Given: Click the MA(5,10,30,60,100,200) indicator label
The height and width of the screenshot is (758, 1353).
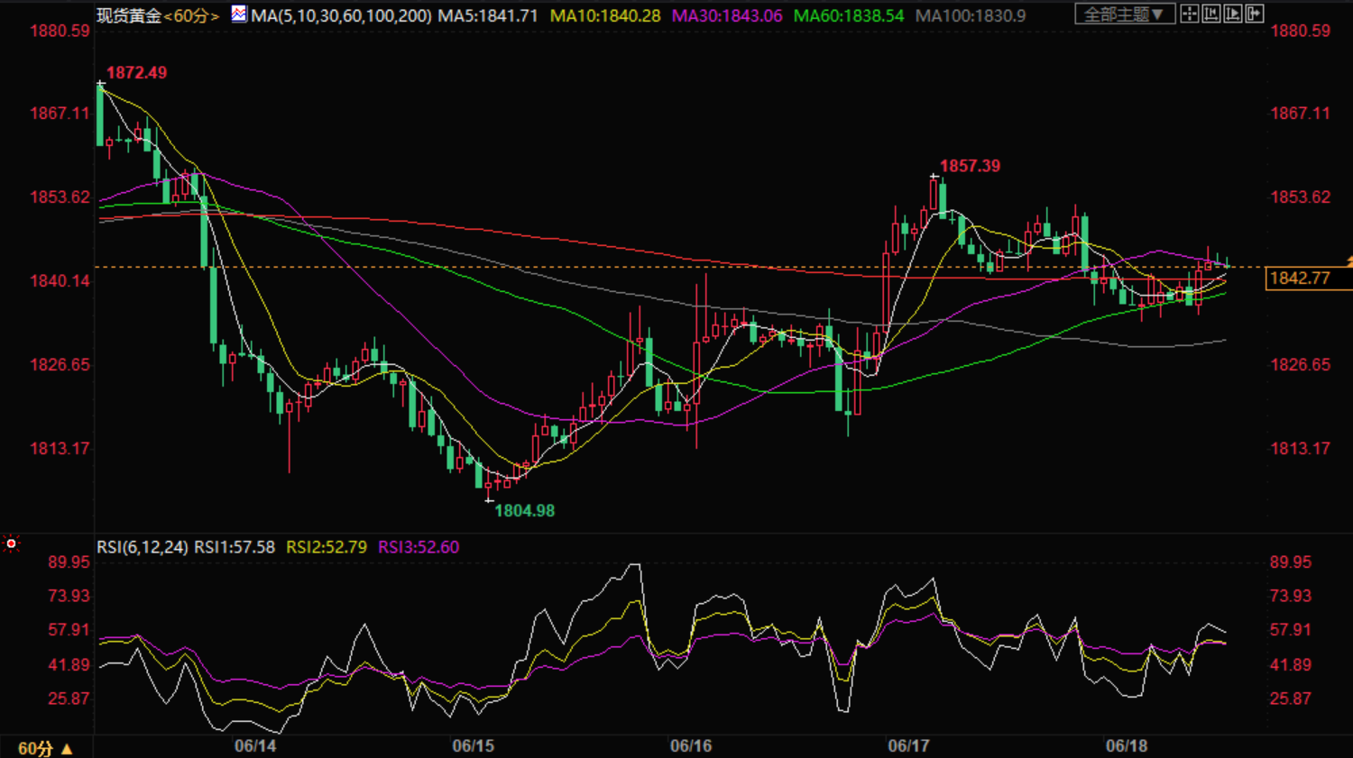Looking at the screenshot, I should [341, 16].
